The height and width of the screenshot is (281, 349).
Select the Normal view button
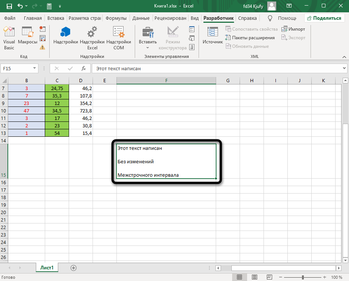[240, 277]
